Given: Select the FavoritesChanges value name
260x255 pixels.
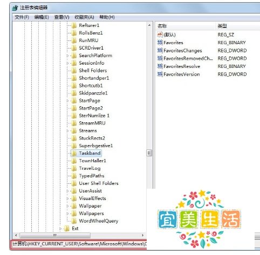Looking at the screenshot, I should pyautogui.click(x=183, y=51).
